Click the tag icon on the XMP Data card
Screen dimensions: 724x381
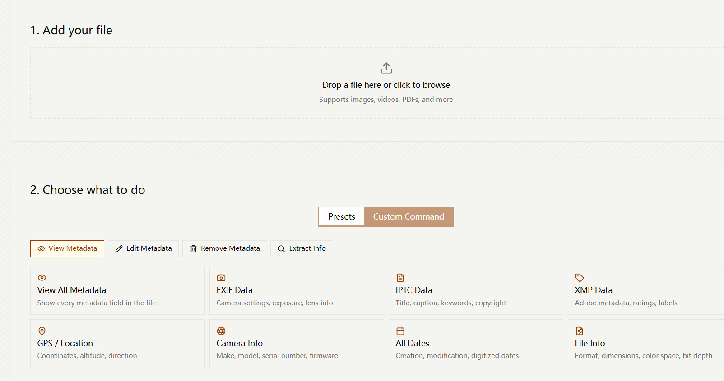tap(580, 278)
